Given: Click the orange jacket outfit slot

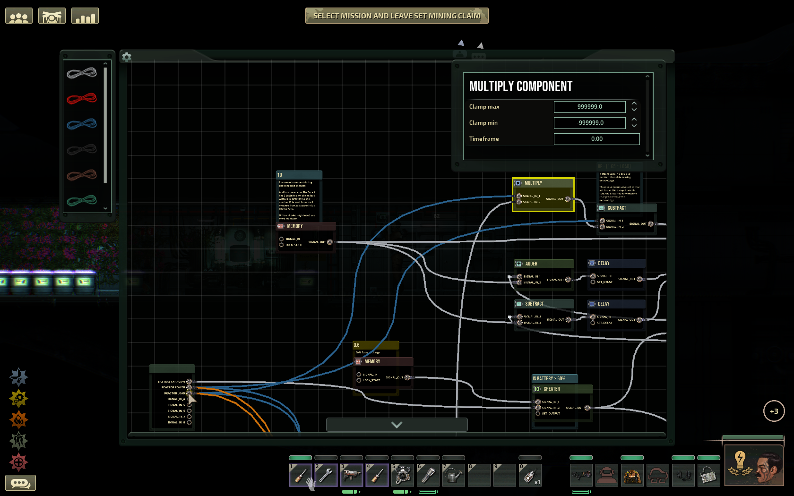Looking at the screenshot, I should click(632, 475).
